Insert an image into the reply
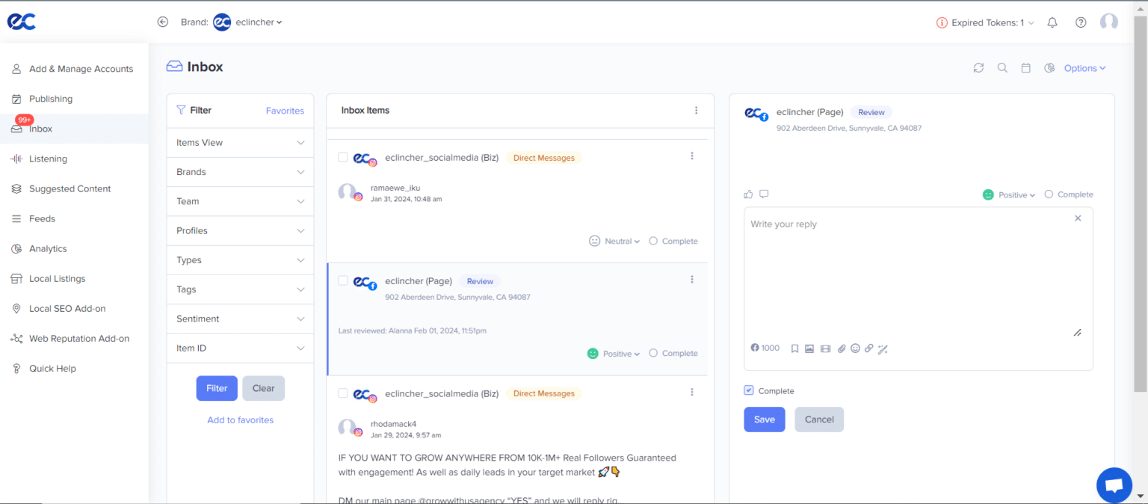 (x=809, y=348)
